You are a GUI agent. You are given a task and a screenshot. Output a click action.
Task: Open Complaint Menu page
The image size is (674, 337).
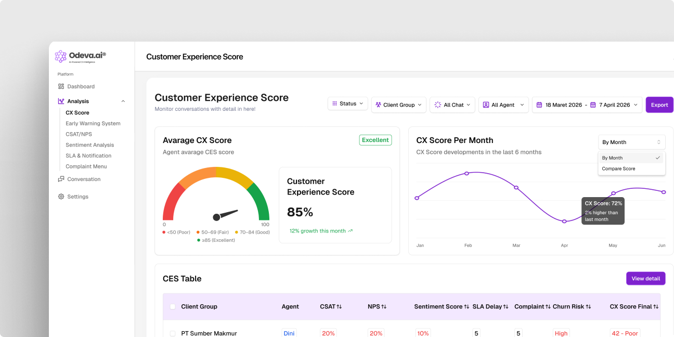pyautogui.click(x=86, y=166)
